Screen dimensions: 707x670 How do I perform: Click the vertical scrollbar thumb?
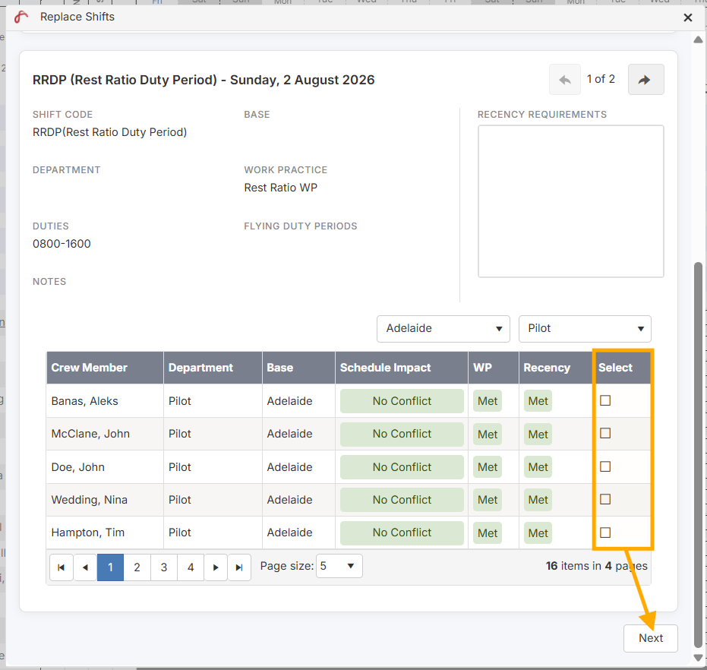click(x=698, y=455)
